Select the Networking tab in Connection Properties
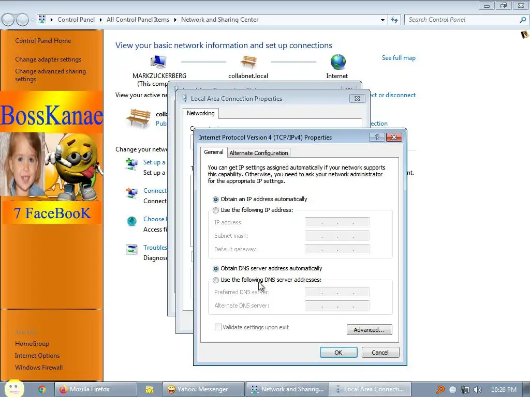Screen dimensions: 530x397 click(x=201, y=113)
